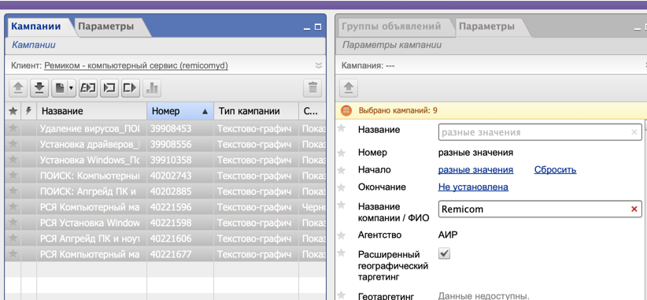Select campaign number cell 40202743
Viewport: 647px width, 300px height.
pos(180,176)
